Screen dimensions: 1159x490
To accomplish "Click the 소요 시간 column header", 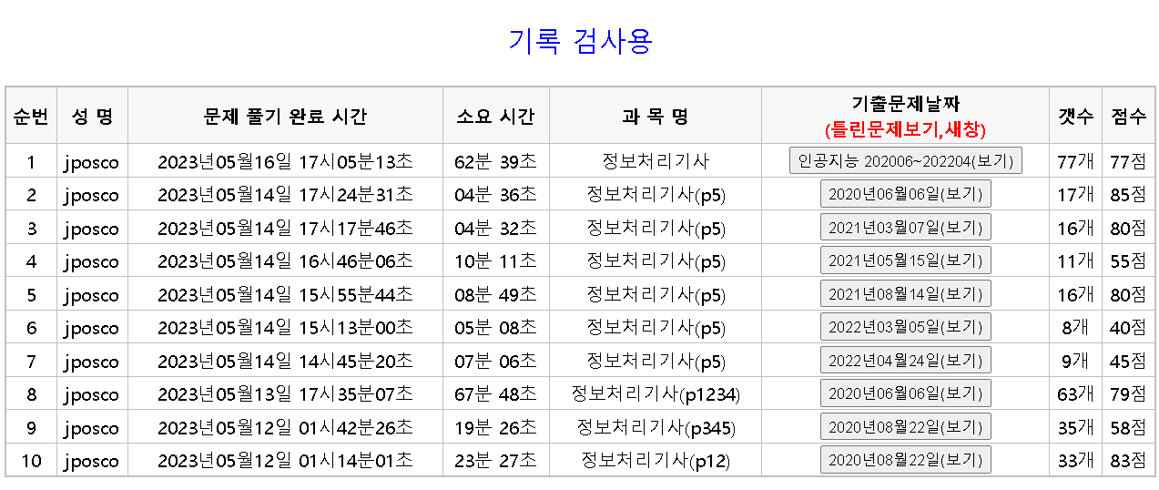I will tap(496, 117).
